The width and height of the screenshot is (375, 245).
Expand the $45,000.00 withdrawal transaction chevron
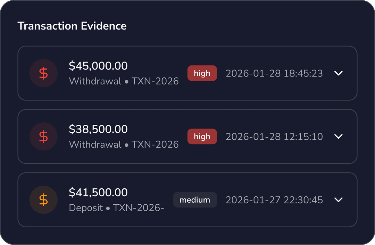coord(338,73)
